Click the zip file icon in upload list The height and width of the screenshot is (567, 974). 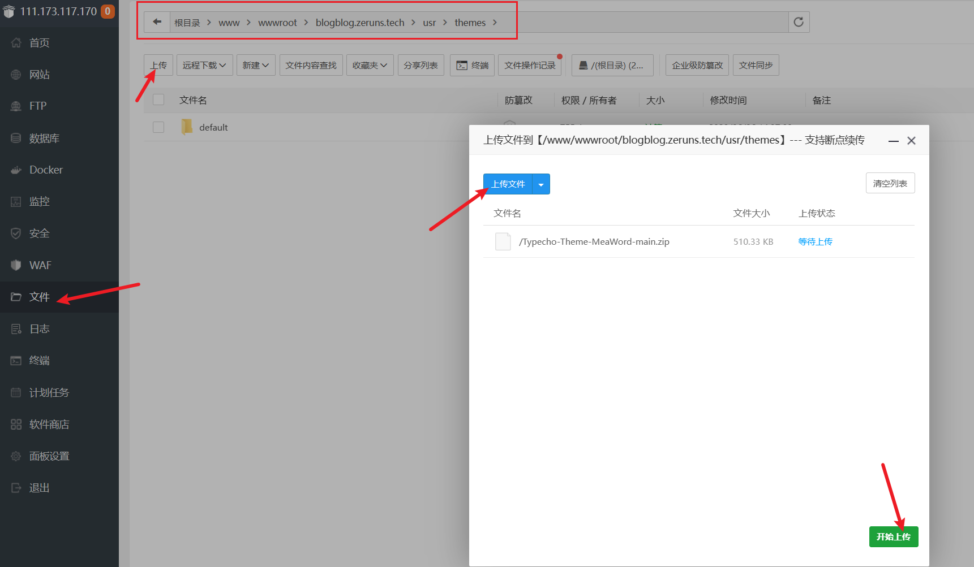coord(503,241)
